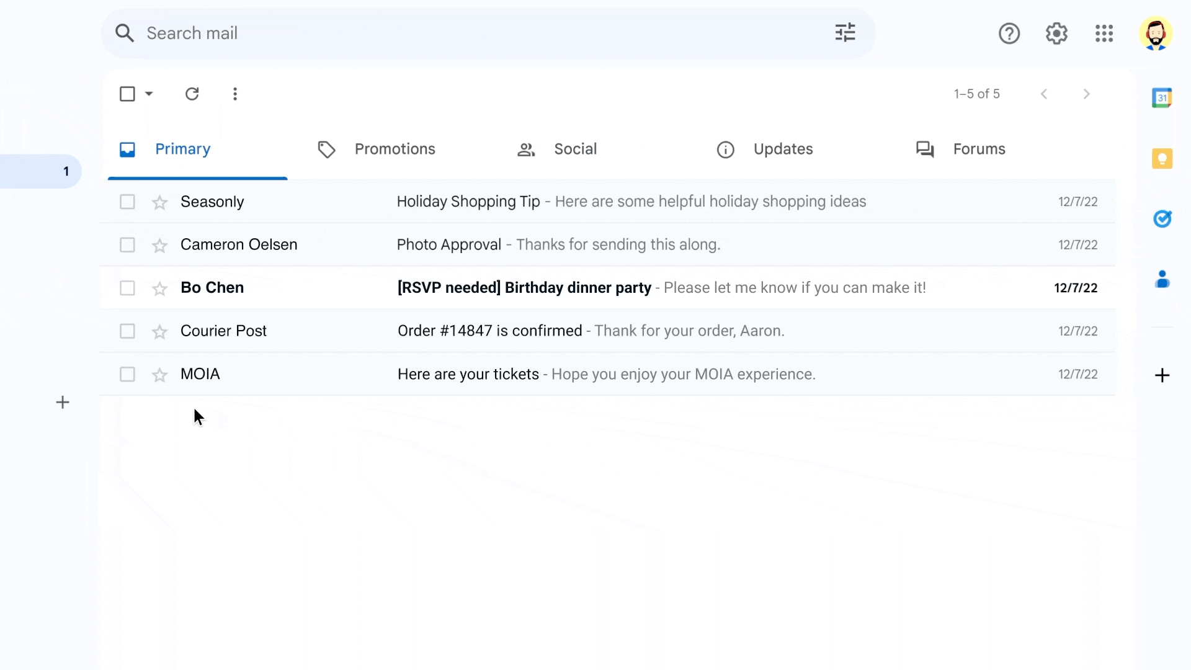Open the more options three-dot menu

tap(234, 94)
